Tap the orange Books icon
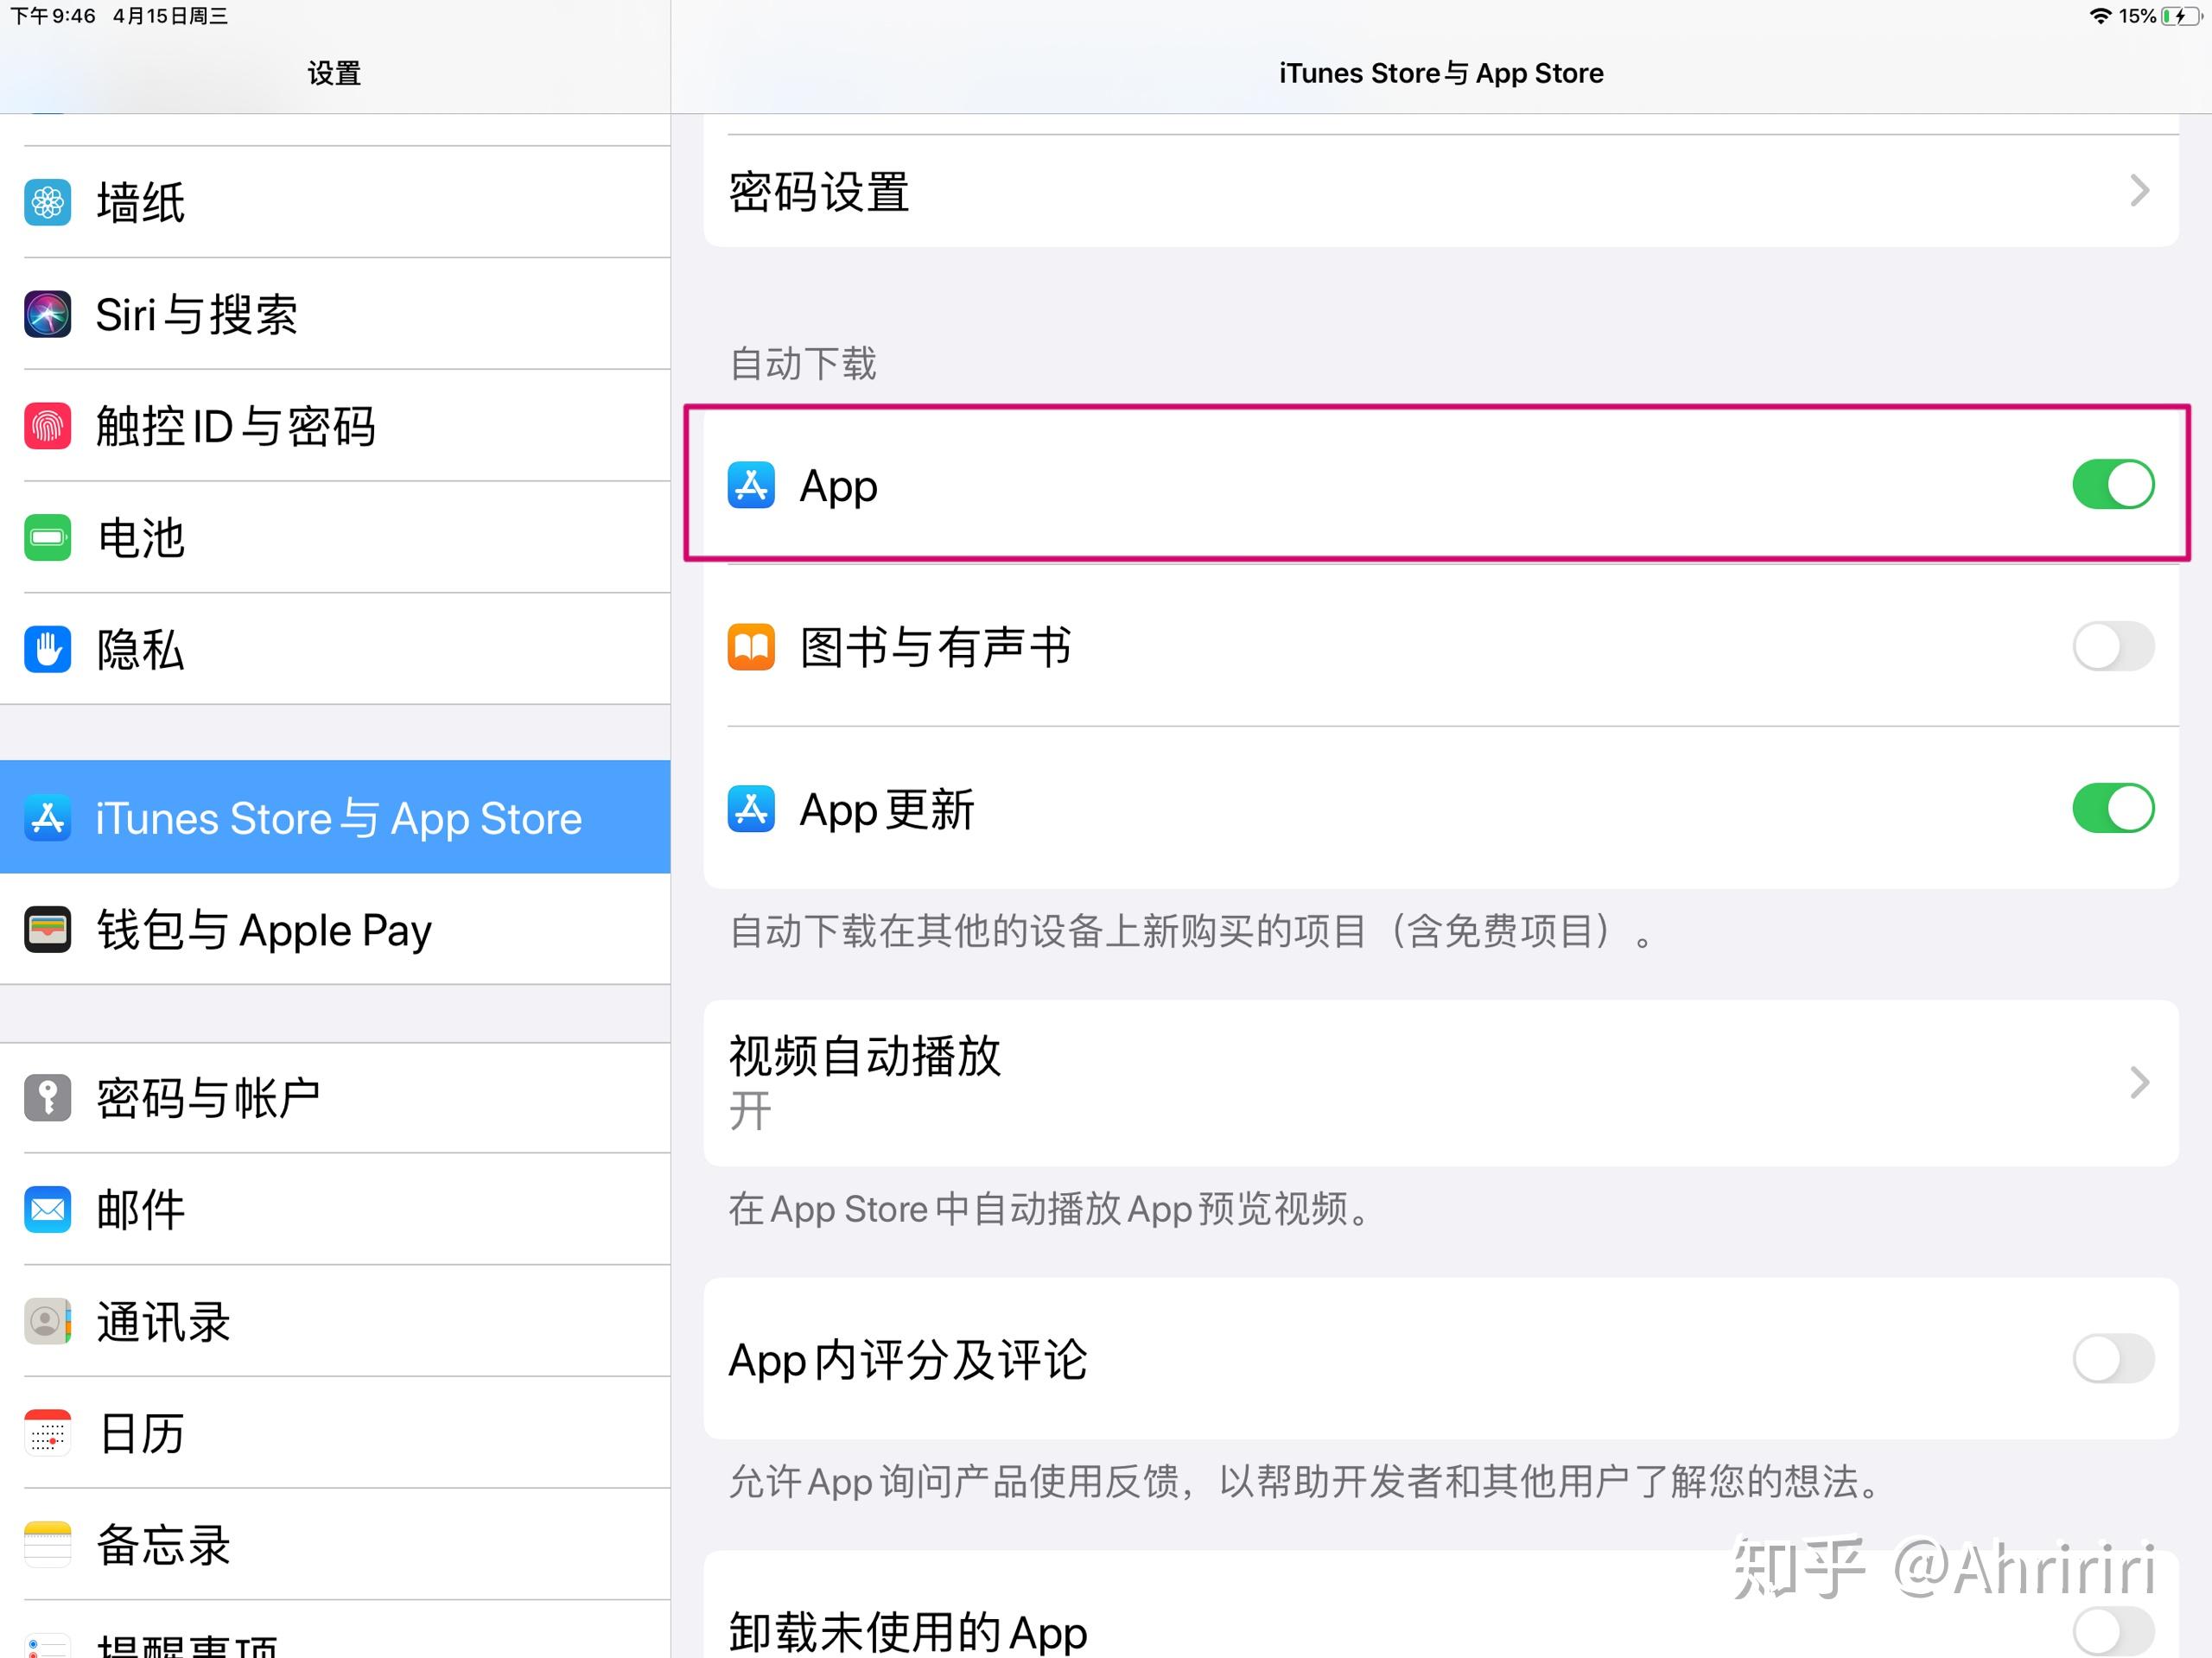 (751, 647)
